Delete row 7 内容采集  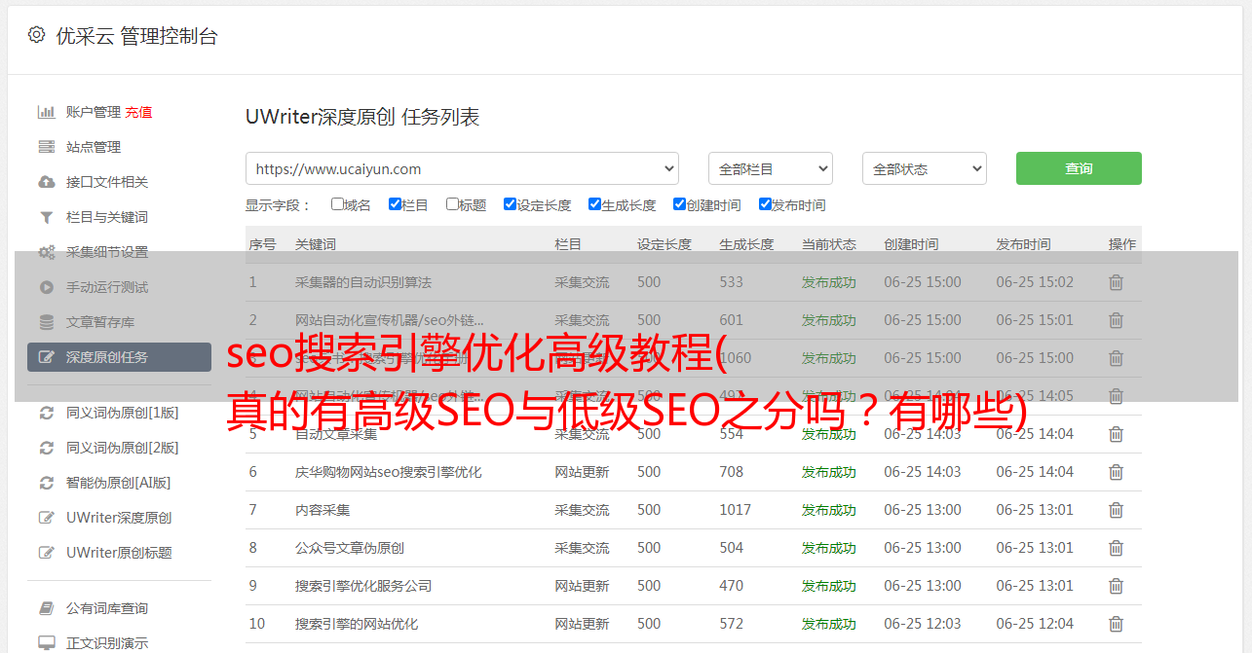point(1117,510)
